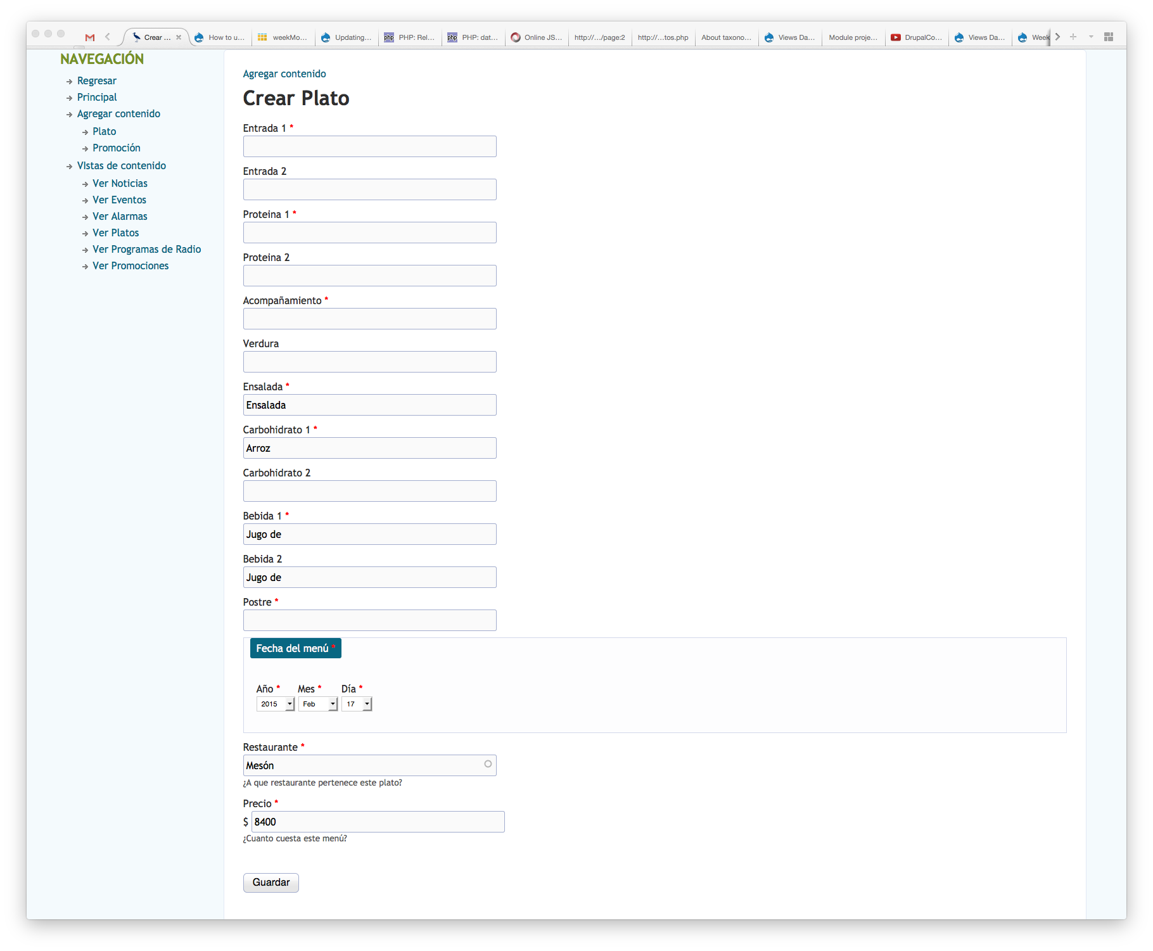Switch to the About taxono... tab
The image size is (1153, 951).
727,37
